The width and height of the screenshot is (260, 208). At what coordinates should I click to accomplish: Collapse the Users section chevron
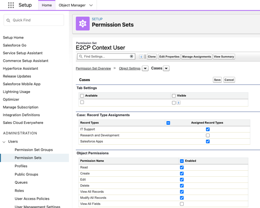point(4,142)
